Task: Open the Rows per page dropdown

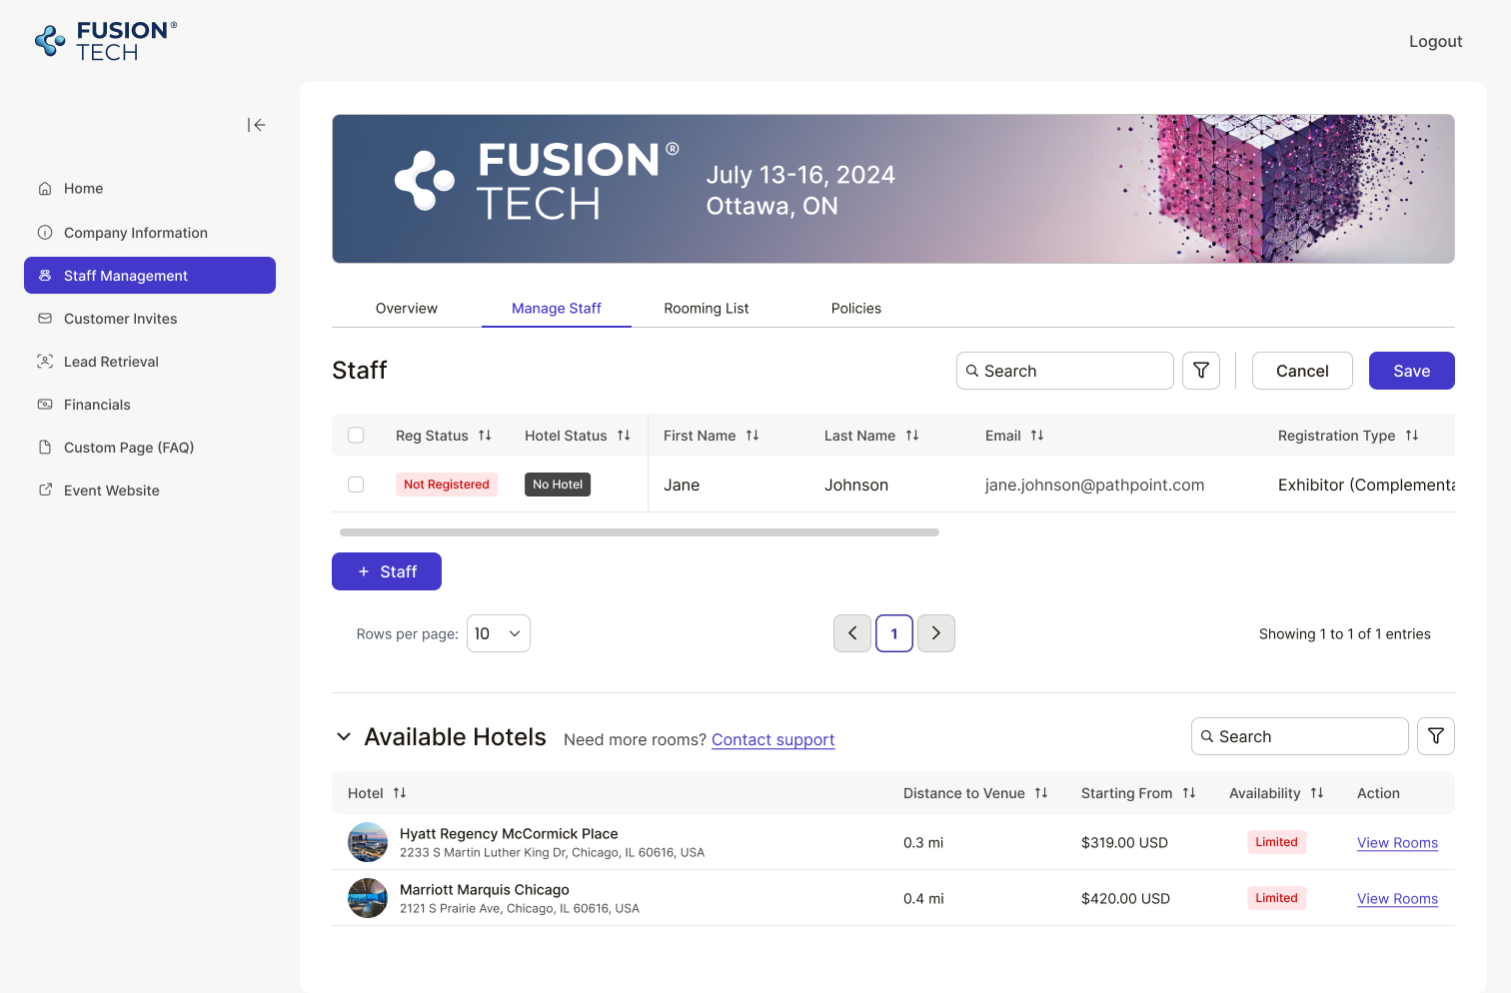Action: coord(499,633)
